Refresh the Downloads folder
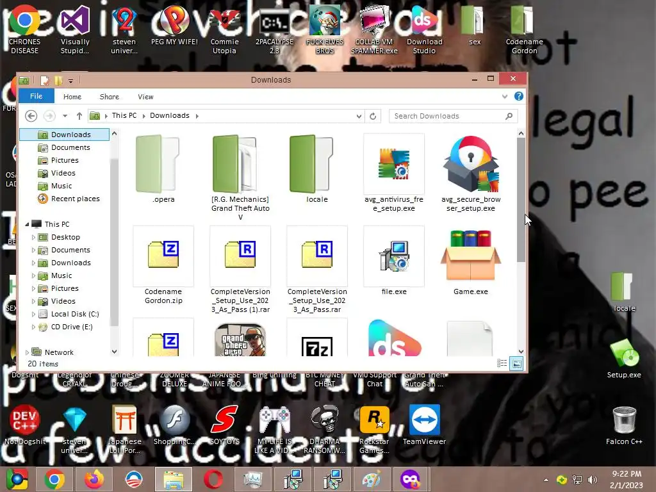Image resolution: width=656 pixels, height=492 pixels. click(373, 117)
